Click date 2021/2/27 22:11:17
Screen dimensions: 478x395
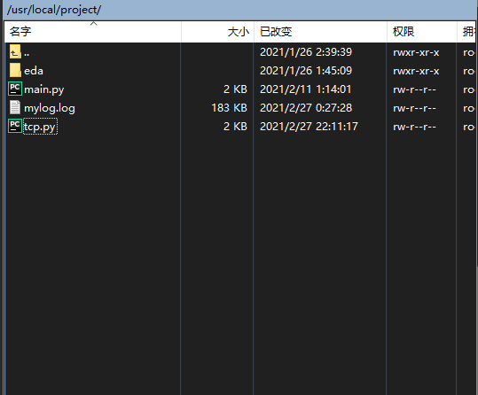coord(309,127)
